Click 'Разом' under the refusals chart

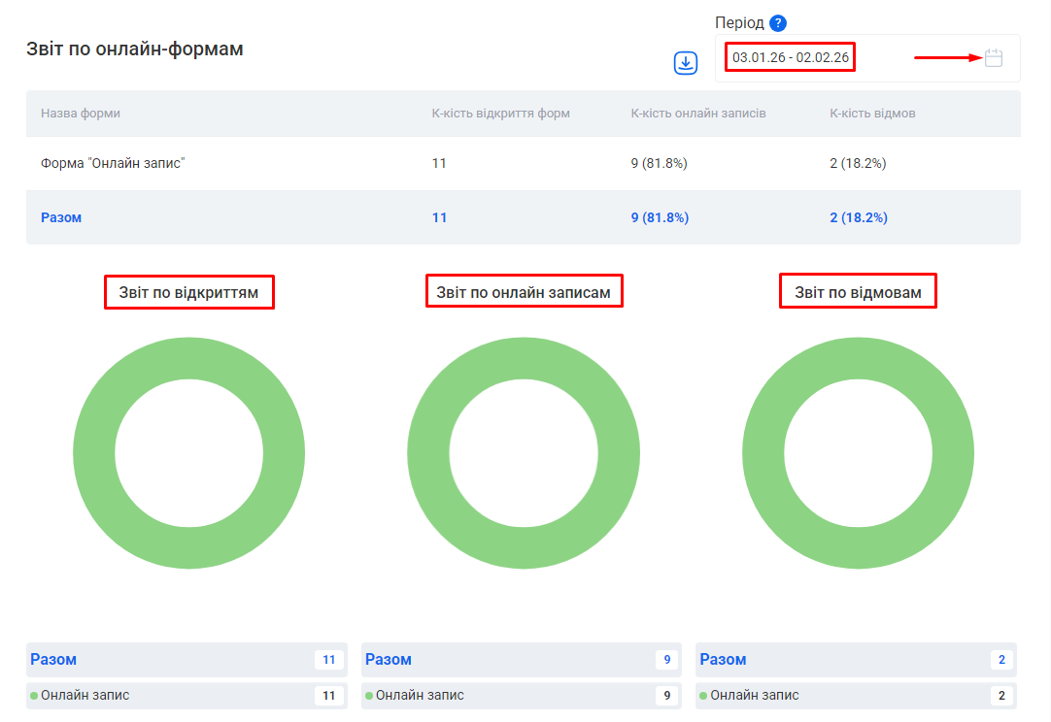tap(723, 660)
